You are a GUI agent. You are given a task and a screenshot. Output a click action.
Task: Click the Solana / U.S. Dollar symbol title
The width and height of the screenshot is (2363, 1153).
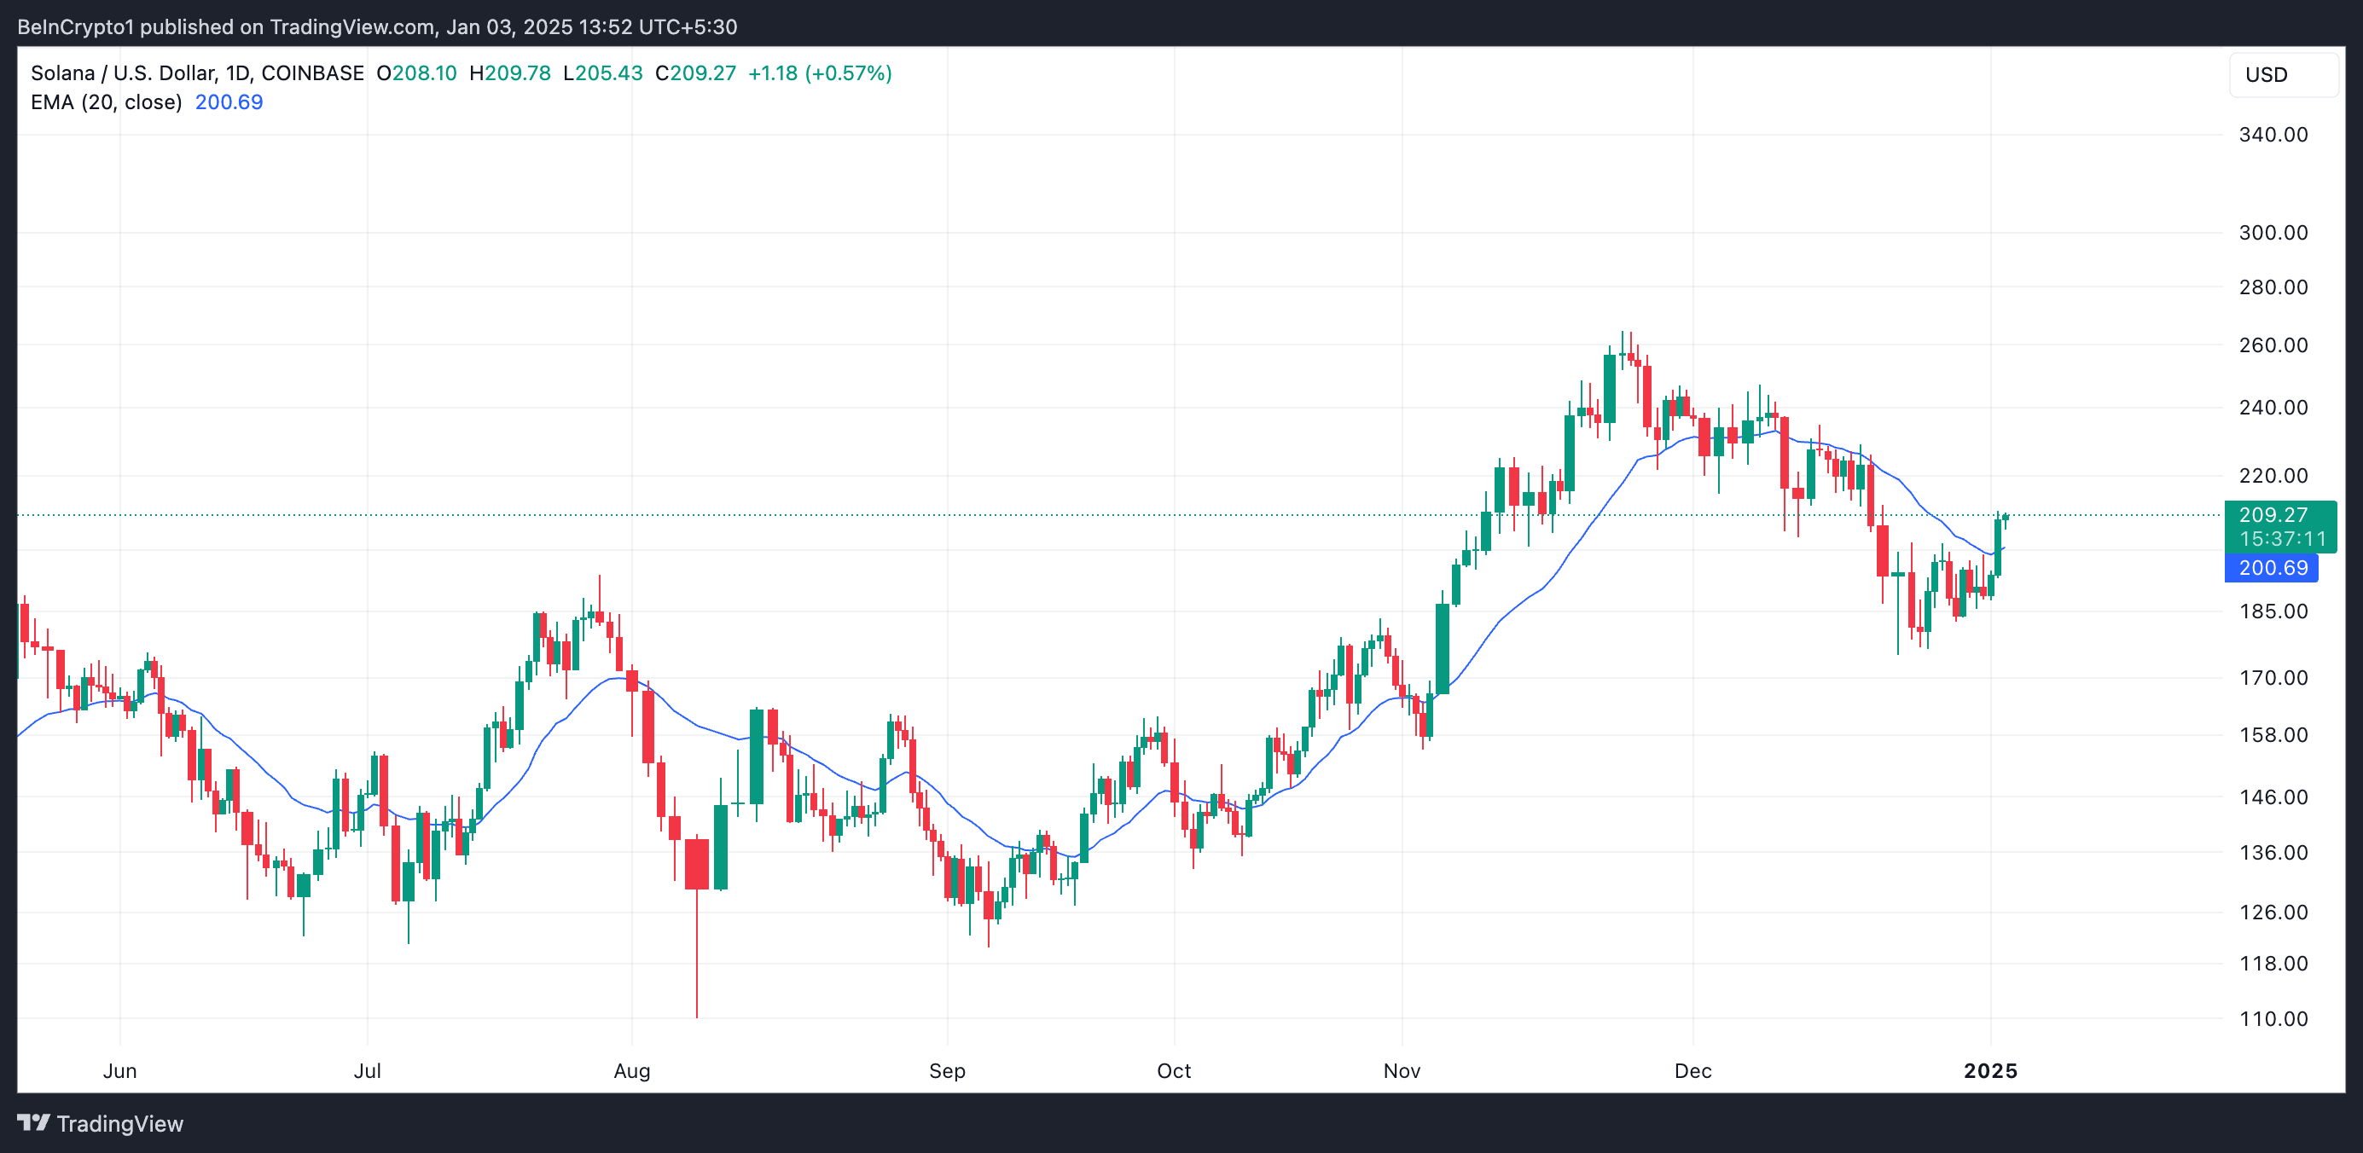coord(124,73)
